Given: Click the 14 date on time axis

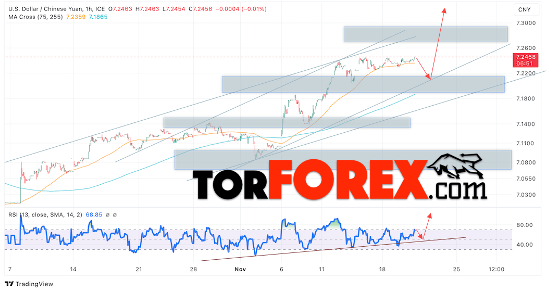Looking at the screenshot, I should [x=73, y=269].
